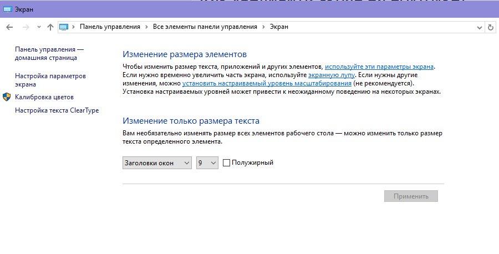Image resolution: width=499 pixels, height=254 pixels.
Task: Go to Панель управления — домашняя страница
Action: (x=49, y=53)
